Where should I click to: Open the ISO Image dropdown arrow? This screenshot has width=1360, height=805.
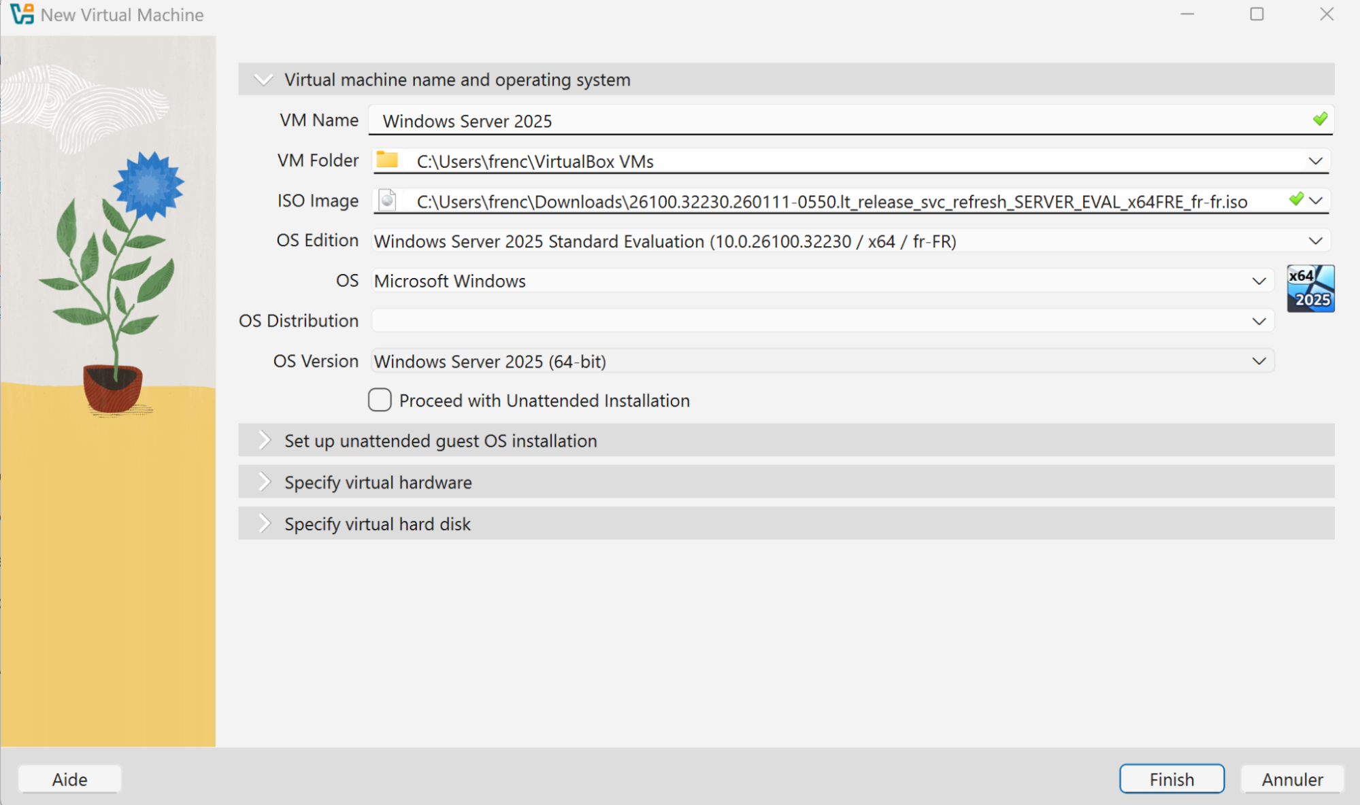1316,201
